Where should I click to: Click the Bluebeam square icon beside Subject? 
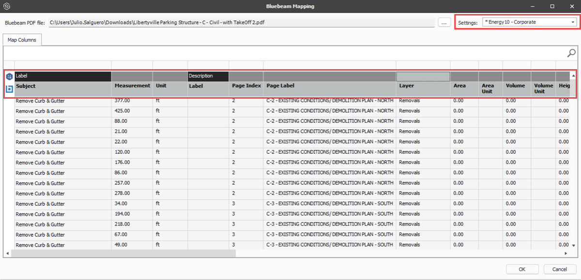click(x=9, y=89)
